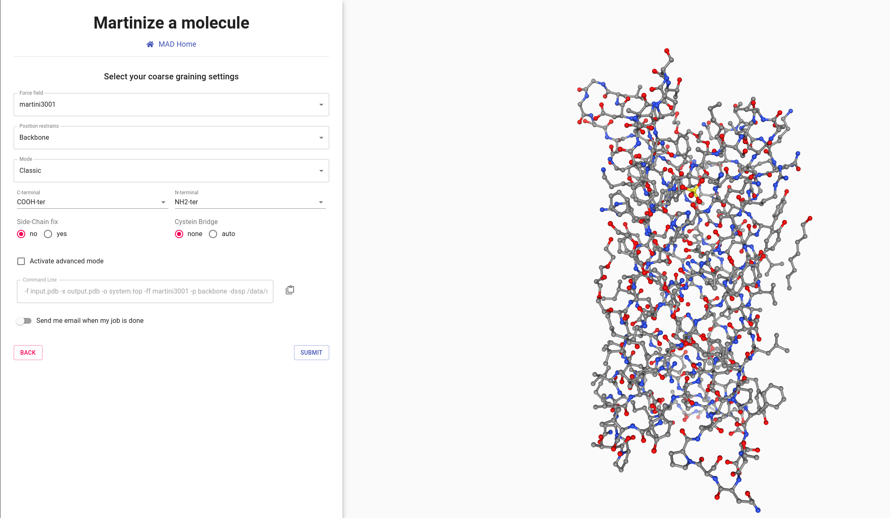The height and width of the screenshot is (518, 890).
Task: Click the C-terminal dropdown arrow
Action: point(163,202)
